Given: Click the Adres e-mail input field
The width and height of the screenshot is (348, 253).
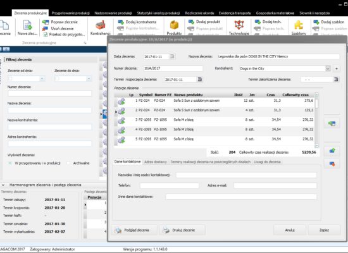Looking at the screenshot, I should point(275,185).
